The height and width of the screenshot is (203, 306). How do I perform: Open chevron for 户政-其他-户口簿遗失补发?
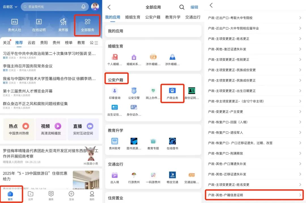point(300,164)
